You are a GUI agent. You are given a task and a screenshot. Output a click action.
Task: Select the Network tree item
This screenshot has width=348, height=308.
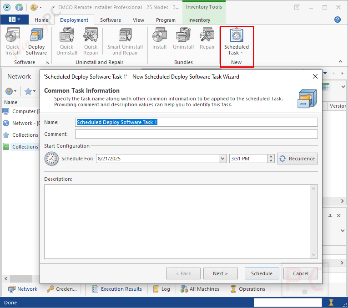pos(21,123)
